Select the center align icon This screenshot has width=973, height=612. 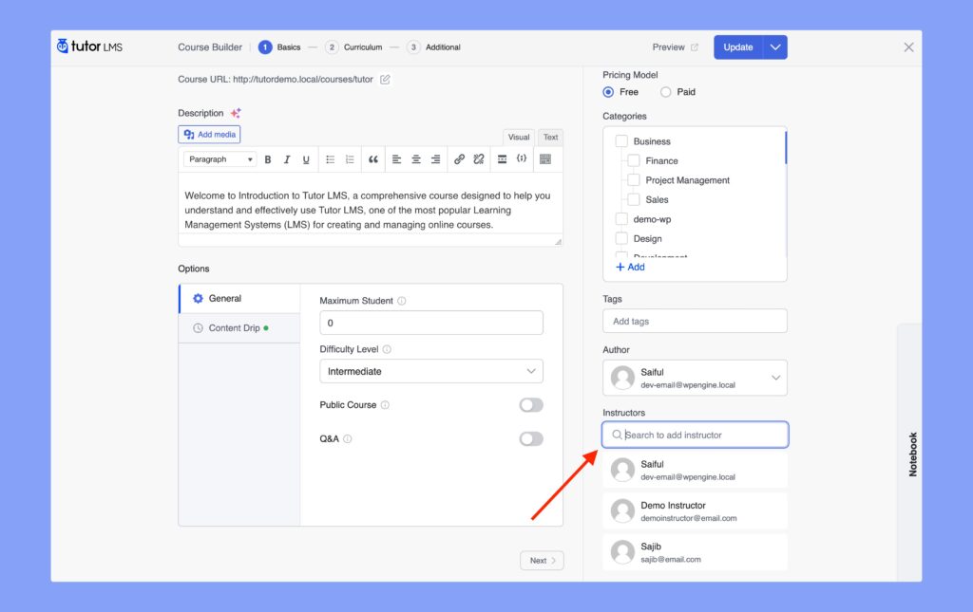(x=416, y=159)
